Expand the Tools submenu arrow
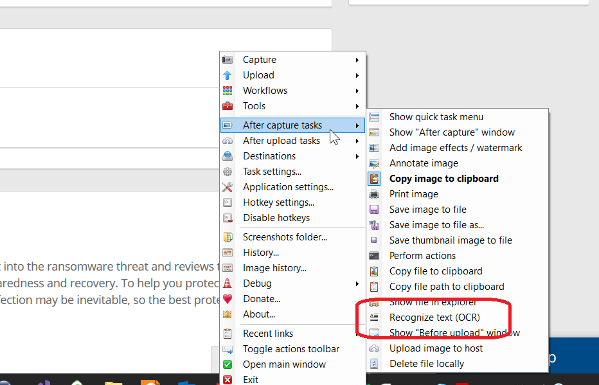599x385 pixels. (357, 106)
